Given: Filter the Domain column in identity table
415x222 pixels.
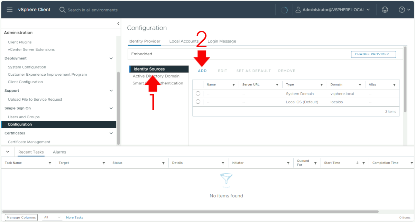Looking at the screenshot, I should 360,85.
